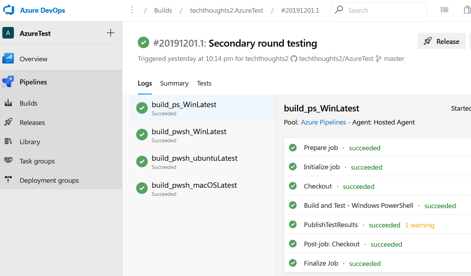Open the Overview section icon
The height and width of the screenshot is (276, 471).
(8, 59)
